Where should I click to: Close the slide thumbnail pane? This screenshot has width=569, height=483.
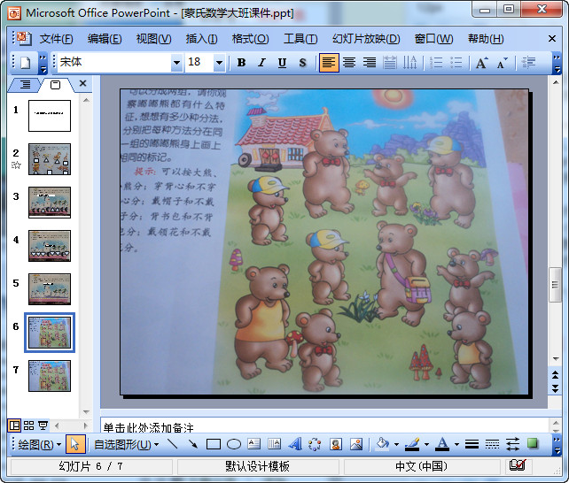click(x=82, y=83)
